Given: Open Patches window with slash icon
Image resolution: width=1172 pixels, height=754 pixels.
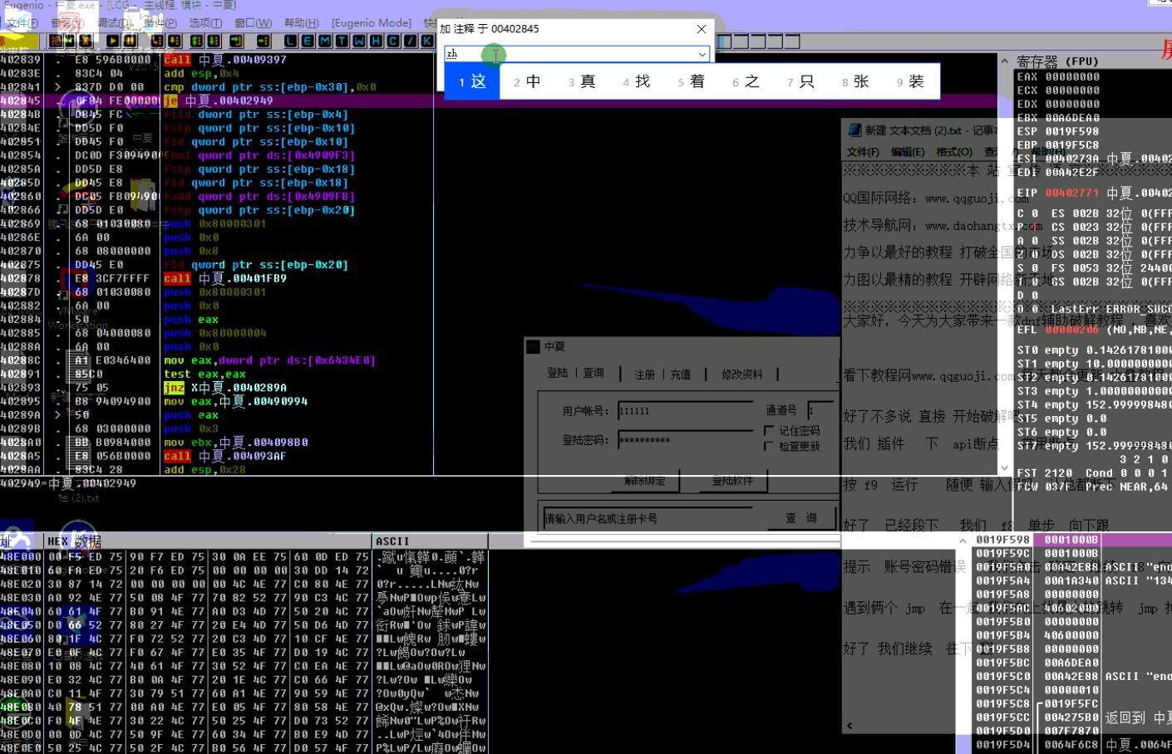Looking at the screenshot, I should (410, 41).
